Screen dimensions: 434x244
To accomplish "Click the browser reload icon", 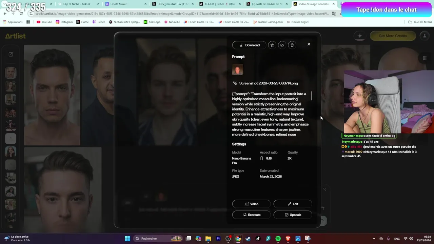I will coord(21,14).
